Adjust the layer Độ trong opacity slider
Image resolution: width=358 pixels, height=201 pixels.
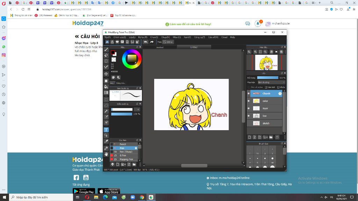267,78
